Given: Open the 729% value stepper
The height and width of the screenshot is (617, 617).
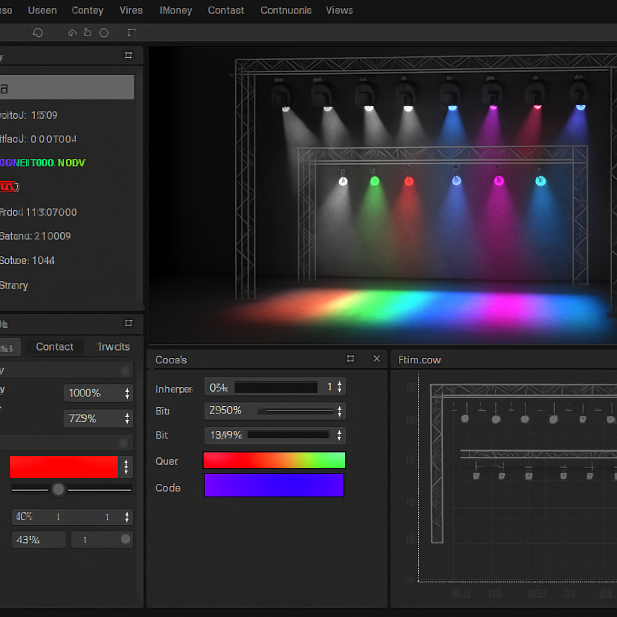Looking at the screenshot, I should tap(127, 418).
